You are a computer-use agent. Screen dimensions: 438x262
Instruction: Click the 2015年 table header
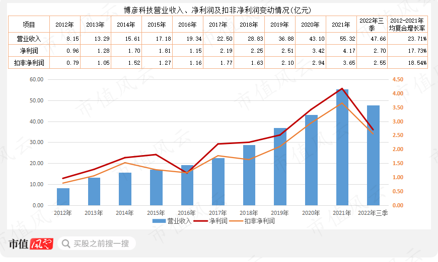click(x=157, y=25)
